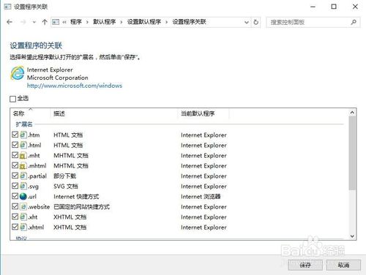Click the search magnifier icon
The width and height of the screenshot is (366, 275).
(x=354, y=22)
